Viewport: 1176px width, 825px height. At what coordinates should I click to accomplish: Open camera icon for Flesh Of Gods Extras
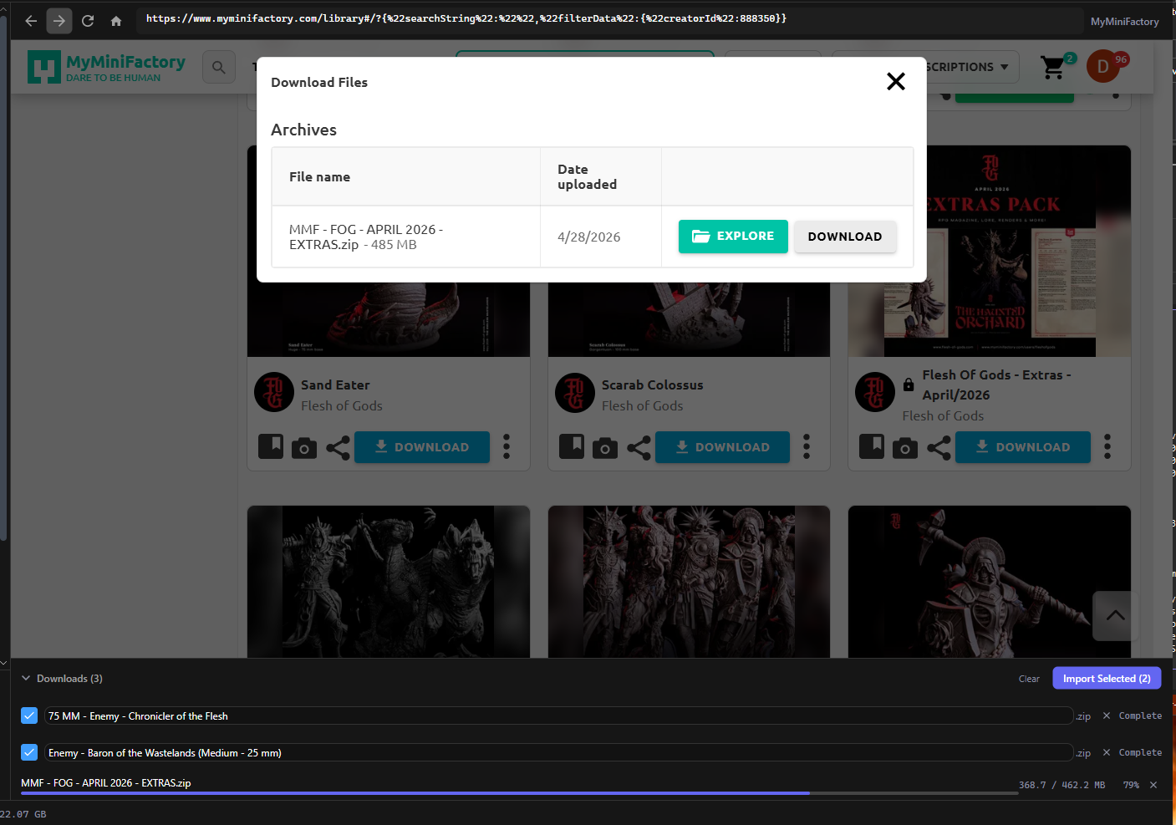click(905, 448)
